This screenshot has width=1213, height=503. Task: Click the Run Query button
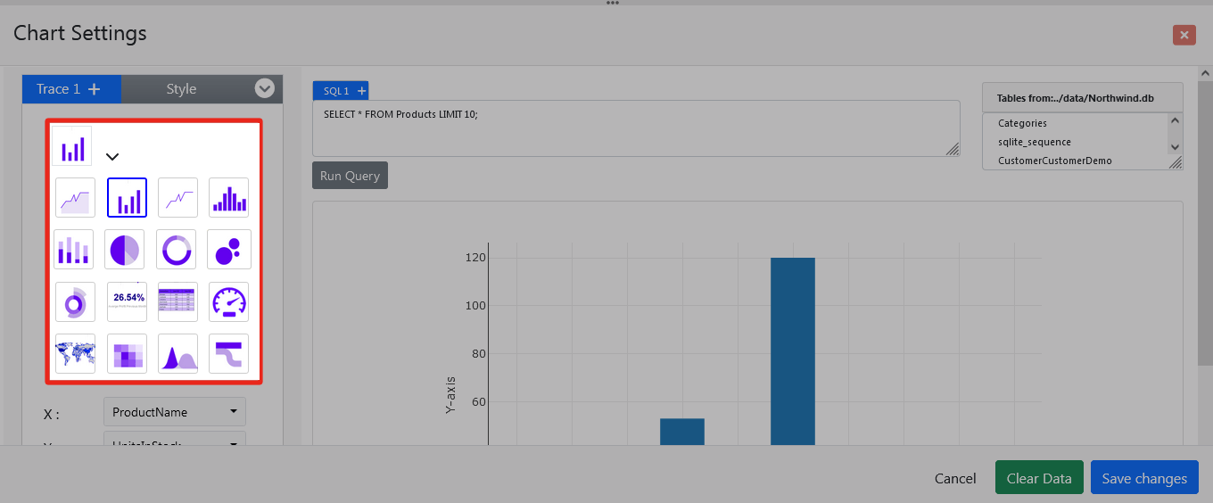[350, 176]
